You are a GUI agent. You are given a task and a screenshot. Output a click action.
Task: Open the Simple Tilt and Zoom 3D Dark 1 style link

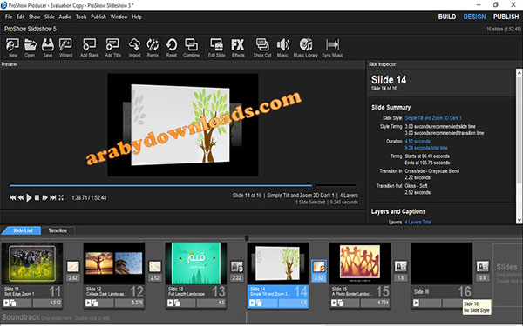coord(433,118)
